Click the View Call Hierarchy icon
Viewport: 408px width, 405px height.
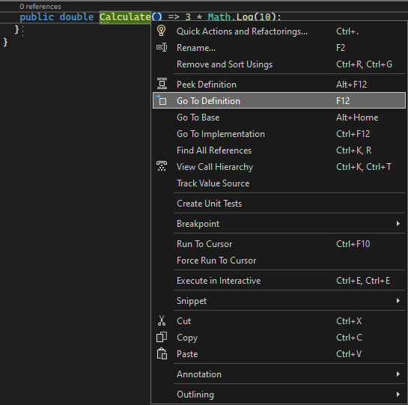162,166
